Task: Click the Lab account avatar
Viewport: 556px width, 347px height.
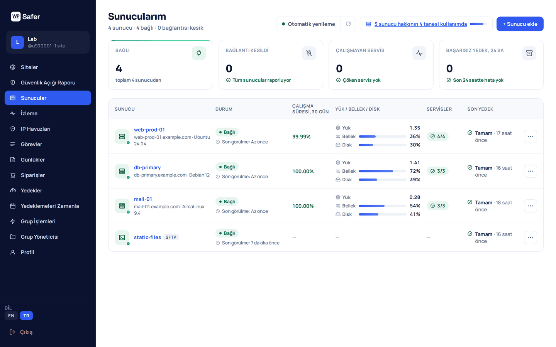Action: pyautogui.click(x=17, y=42)
